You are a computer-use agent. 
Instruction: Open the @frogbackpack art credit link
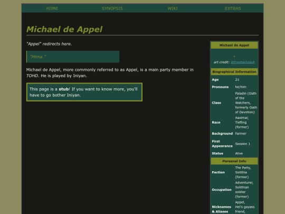click(x=243, y=62)
